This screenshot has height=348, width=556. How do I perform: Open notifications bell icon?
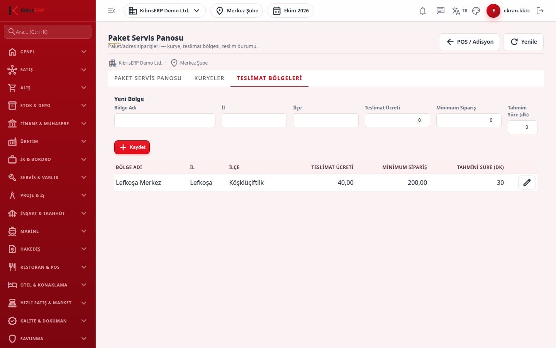423,11
